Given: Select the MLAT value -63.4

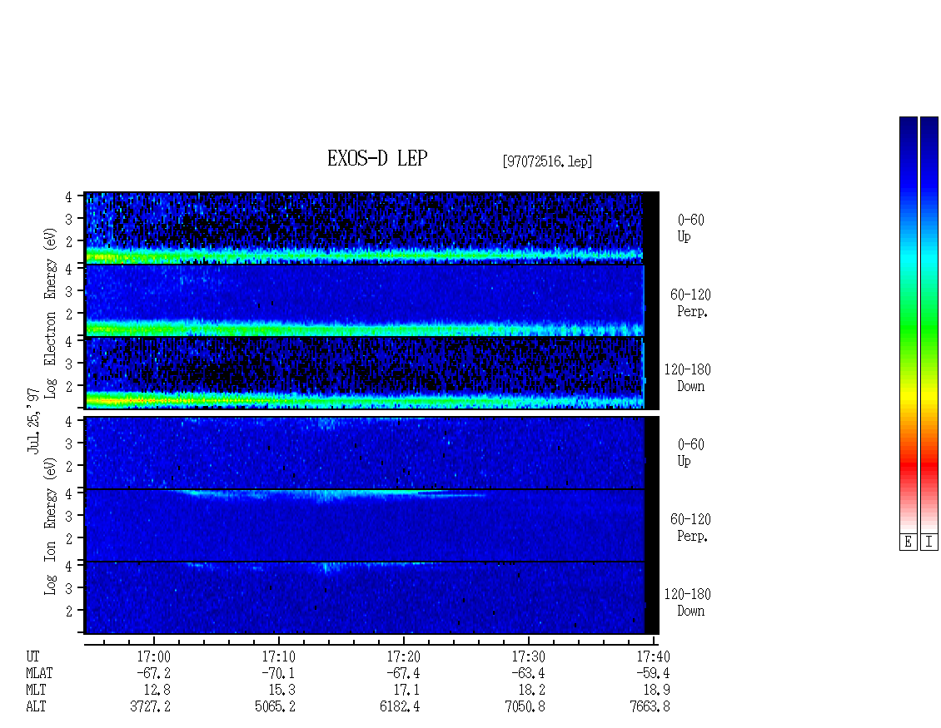Looking at the screenshot, I should 527,673.
